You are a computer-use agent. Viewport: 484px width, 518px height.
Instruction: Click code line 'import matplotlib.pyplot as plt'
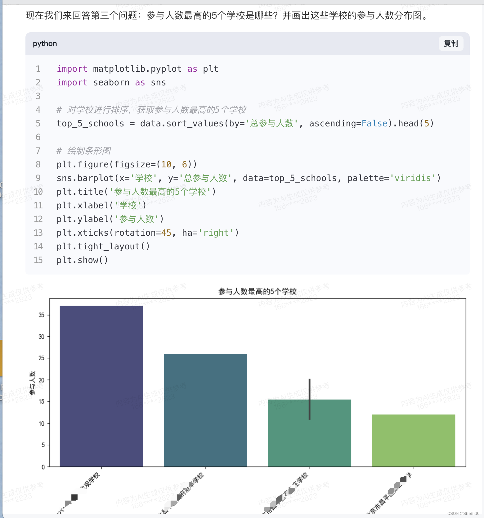(137, 69)
